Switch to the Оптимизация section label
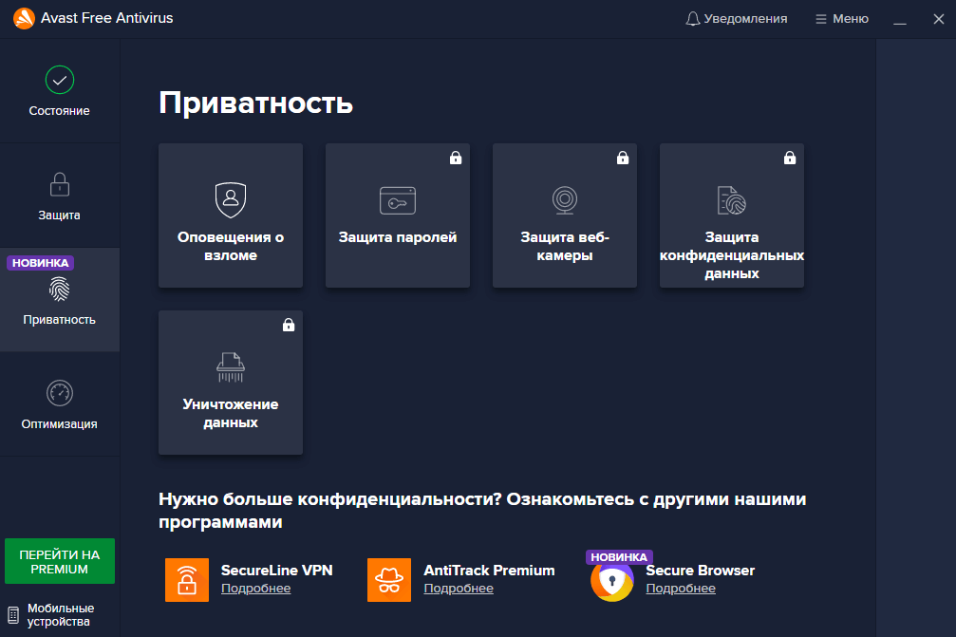 coord(59,424)
